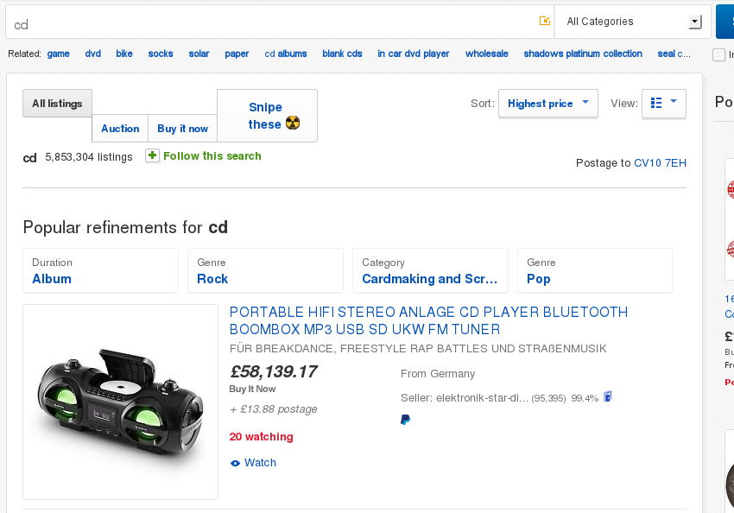Switch to the Buy it now tab
The height and width of the screenshot is (513, 734).
coord(182,128)
